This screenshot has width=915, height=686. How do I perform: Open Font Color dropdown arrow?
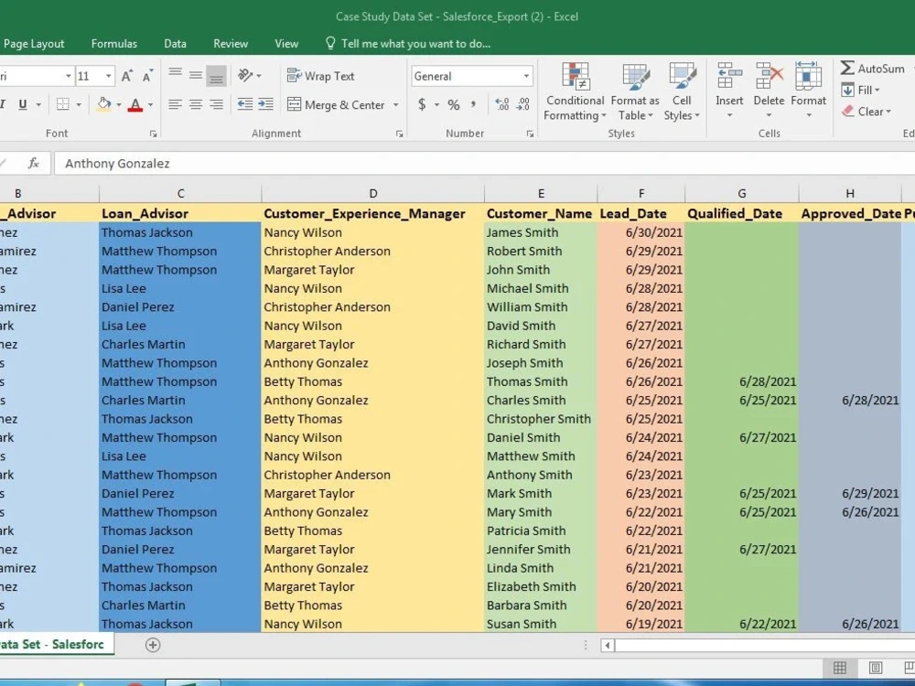pos(150,105)
